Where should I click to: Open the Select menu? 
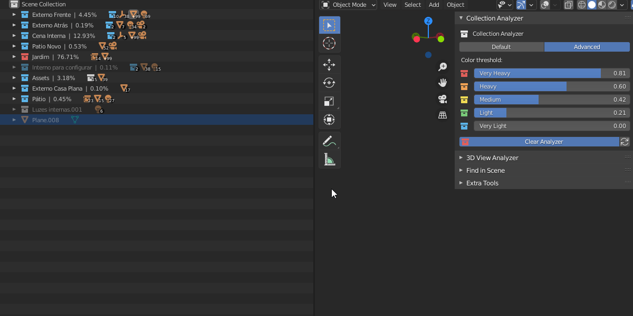coord(413,5)
